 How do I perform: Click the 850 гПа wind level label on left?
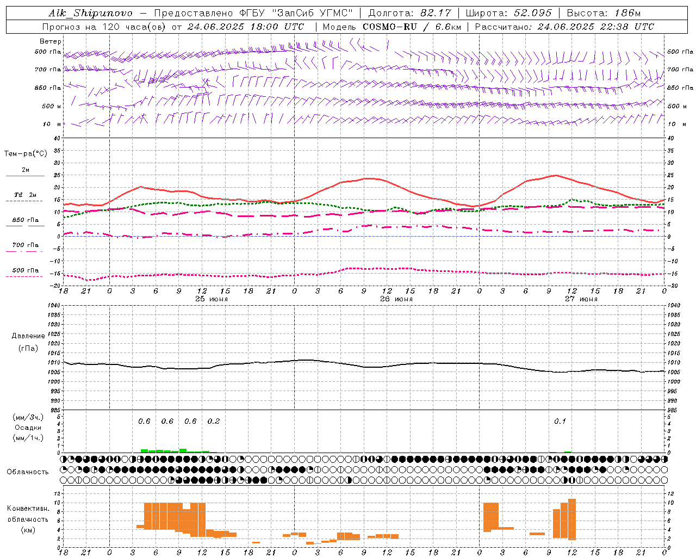point(48,88)
